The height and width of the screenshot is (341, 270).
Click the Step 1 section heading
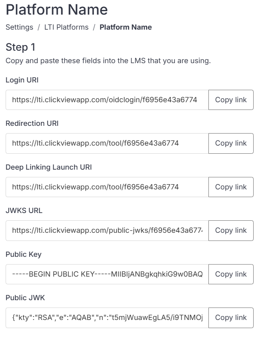tap(21, 47)
